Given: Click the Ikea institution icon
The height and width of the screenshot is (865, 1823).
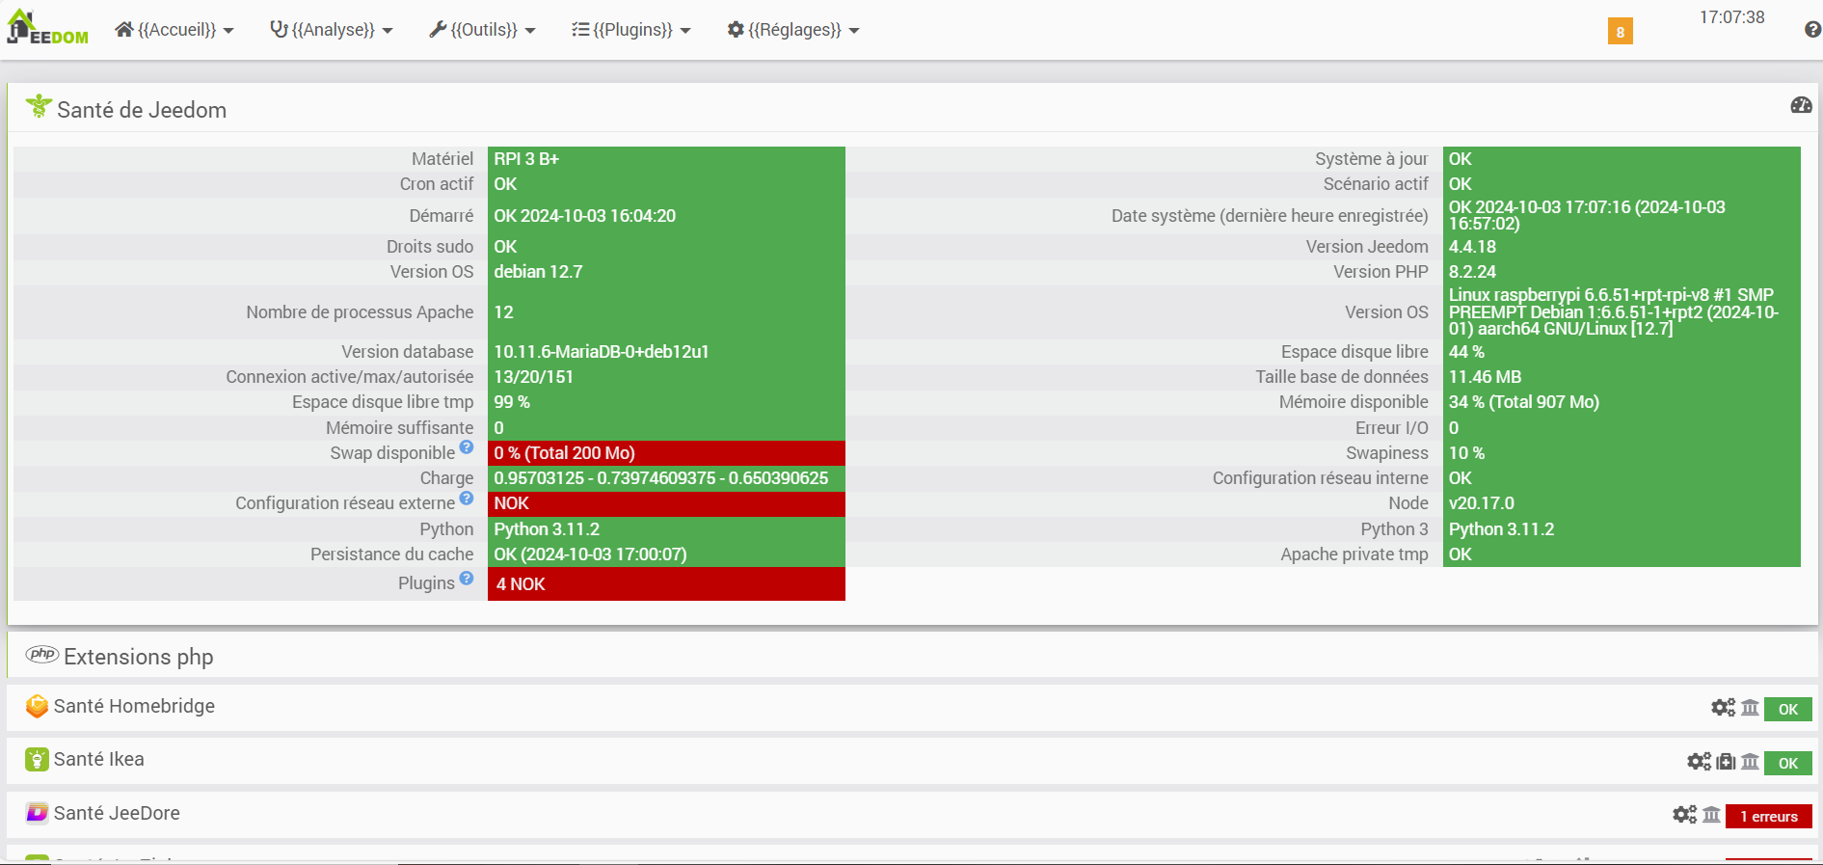Looking at the screenshot, I should coord(1750,763).
